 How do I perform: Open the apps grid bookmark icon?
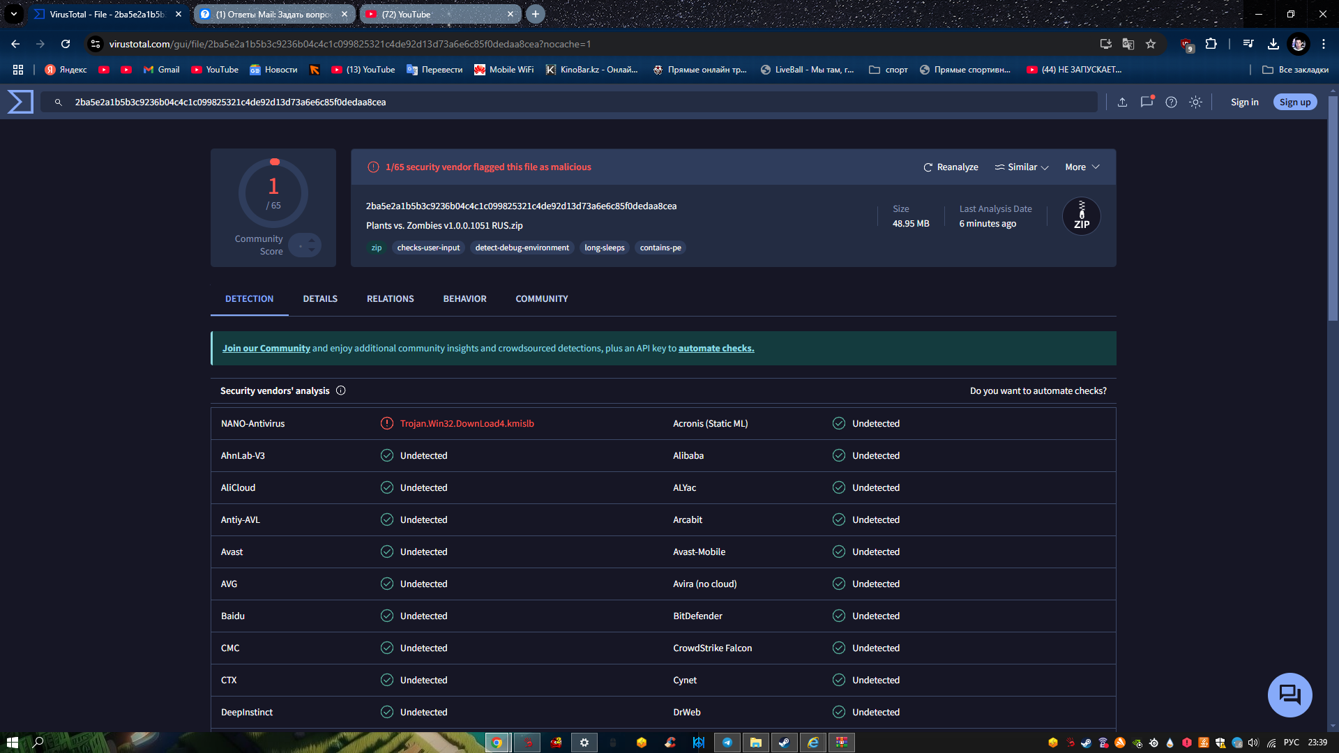[x=18, y=70]
